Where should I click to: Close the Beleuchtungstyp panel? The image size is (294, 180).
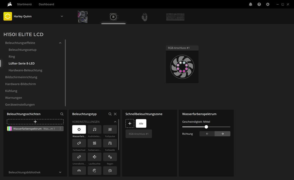(x=115, y=114)
